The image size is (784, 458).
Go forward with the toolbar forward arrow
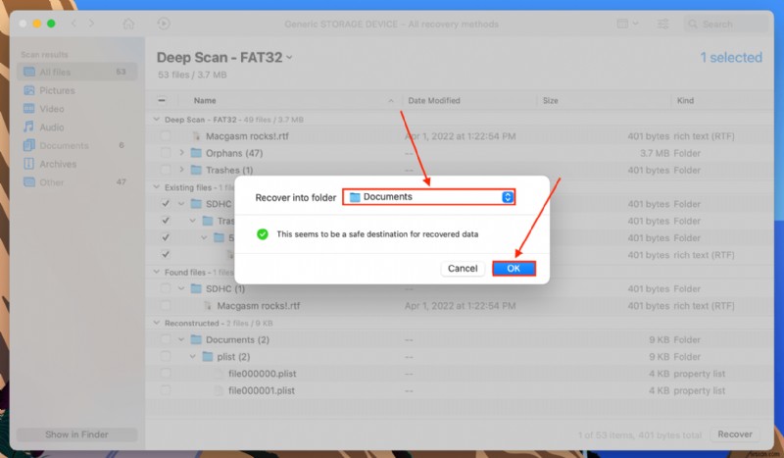[91, 23]
